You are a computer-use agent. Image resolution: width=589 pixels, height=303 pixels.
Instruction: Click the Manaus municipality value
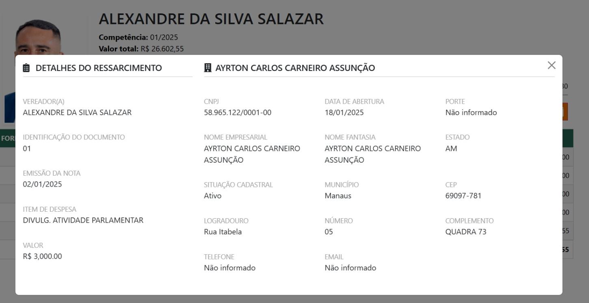pos(338,196)
